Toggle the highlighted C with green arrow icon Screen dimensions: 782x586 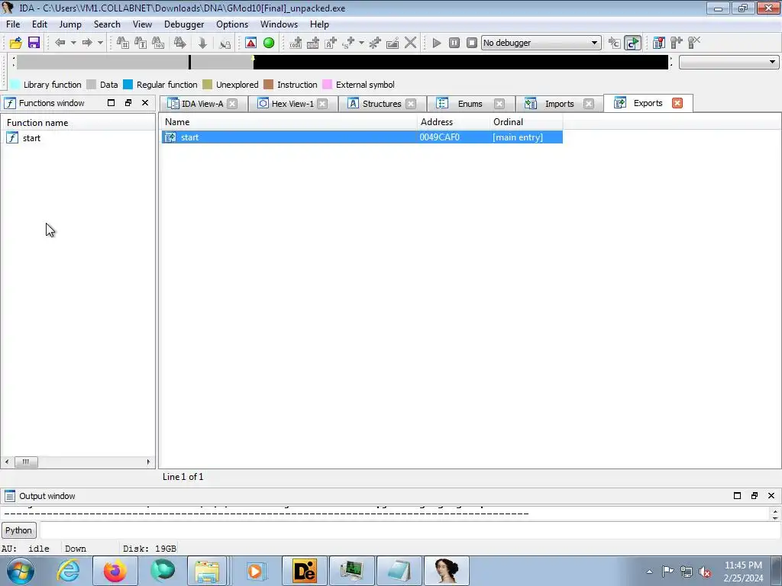click(x=632, y=43)
